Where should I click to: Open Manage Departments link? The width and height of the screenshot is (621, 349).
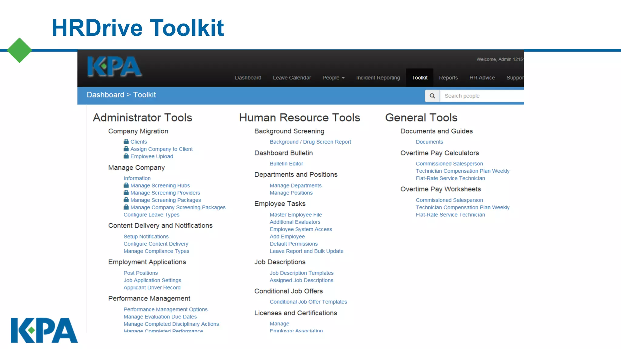296,185
